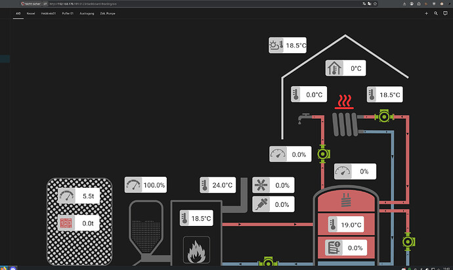Bookmark page with the star icon
This screenshot has width=453, height=270.
click(375, 4)
